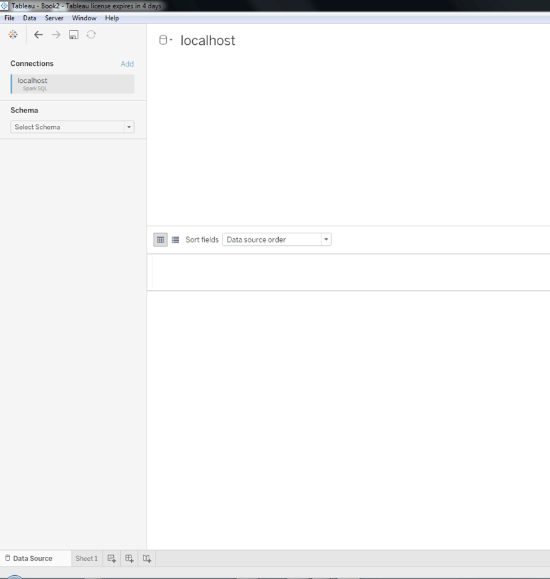
Task: Go back with the left arrow
Action: pos(39,35)
